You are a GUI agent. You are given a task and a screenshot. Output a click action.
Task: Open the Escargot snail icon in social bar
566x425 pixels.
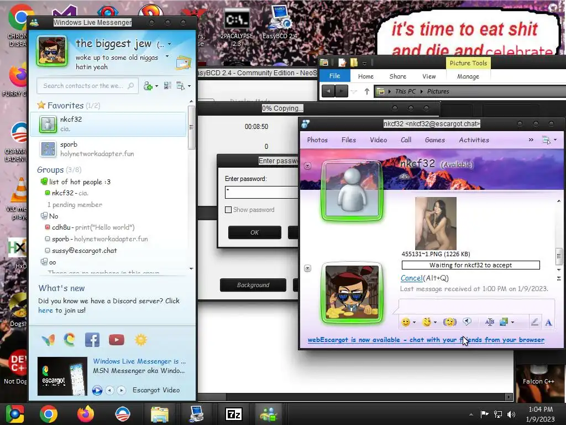point(69,340)
